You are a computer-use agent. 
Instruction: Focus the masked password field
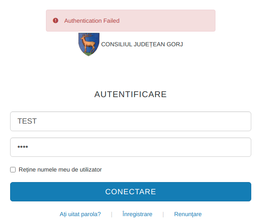click(x=131, y=147)
